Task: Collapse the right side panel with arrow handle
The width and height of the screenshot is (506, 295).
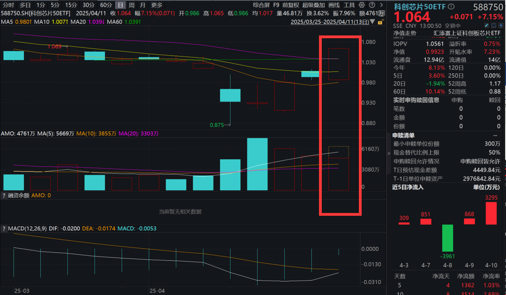Action: (389, 153)
